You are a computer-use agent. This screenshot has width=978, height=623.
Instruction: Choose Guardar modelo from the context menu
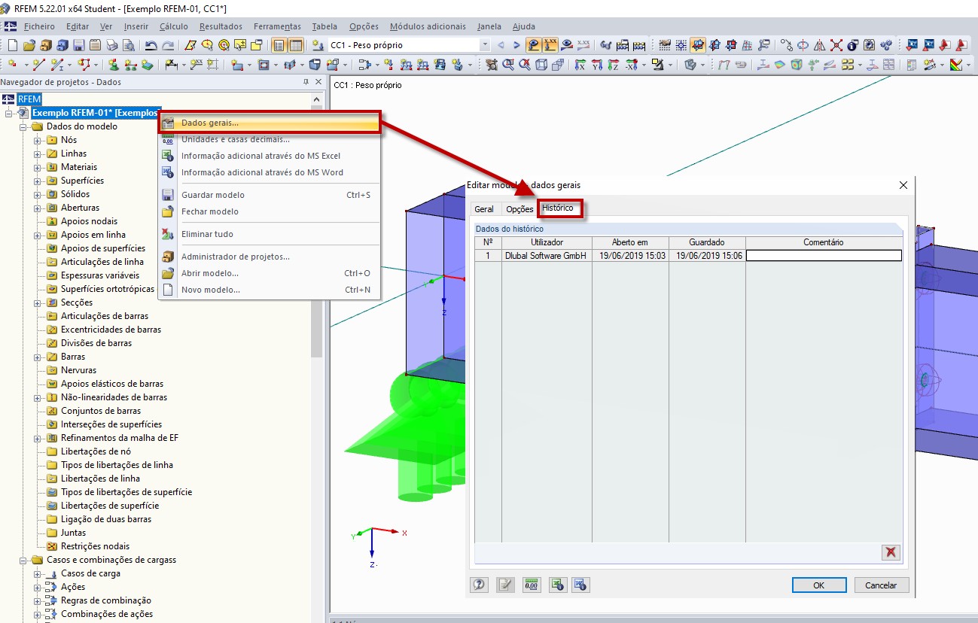270,195
